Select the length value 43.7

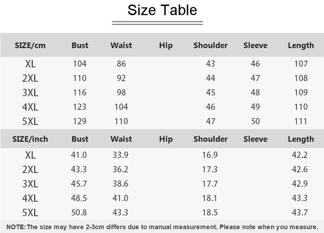pyautogui.click(x=300, y=212)
